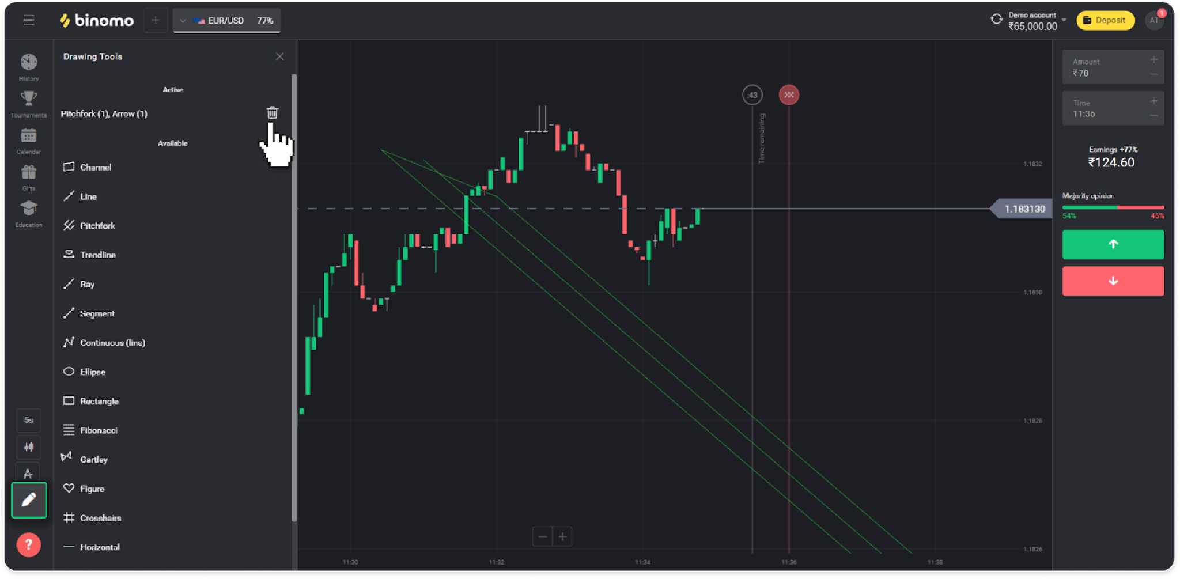The width and height of the screenshot is (1180, 579).
Task: Close the Drawing Tools panel
Action: click(x=279, y=56)
